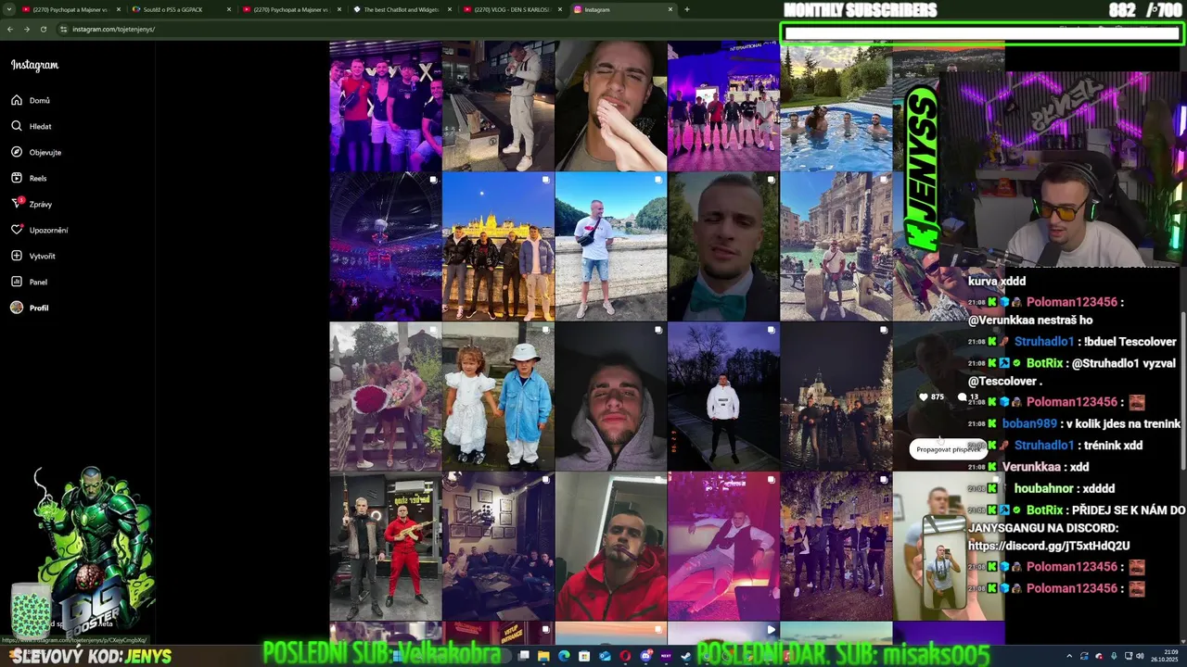This screenshot has width=1187, height=667.
Task: Go to Reels in the sidebar
Action: 29,178
